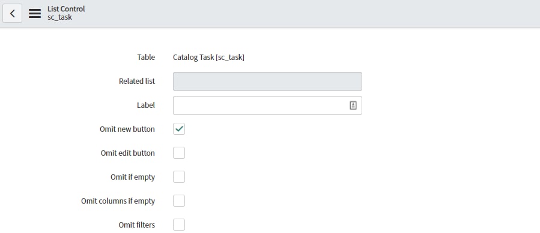This screenshot has height=233, width=540.
Task: Select the 'Catalog Task [sc_task]' table value
Action: (208, 58)
